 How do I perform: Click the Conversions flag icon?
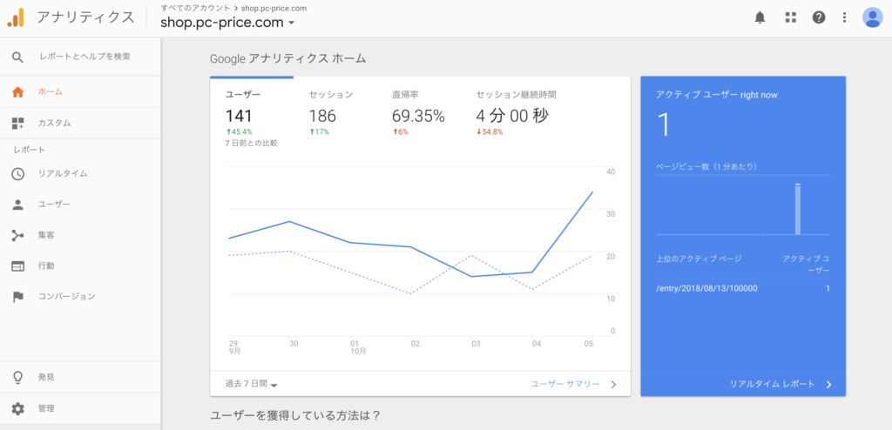[17, 296]
